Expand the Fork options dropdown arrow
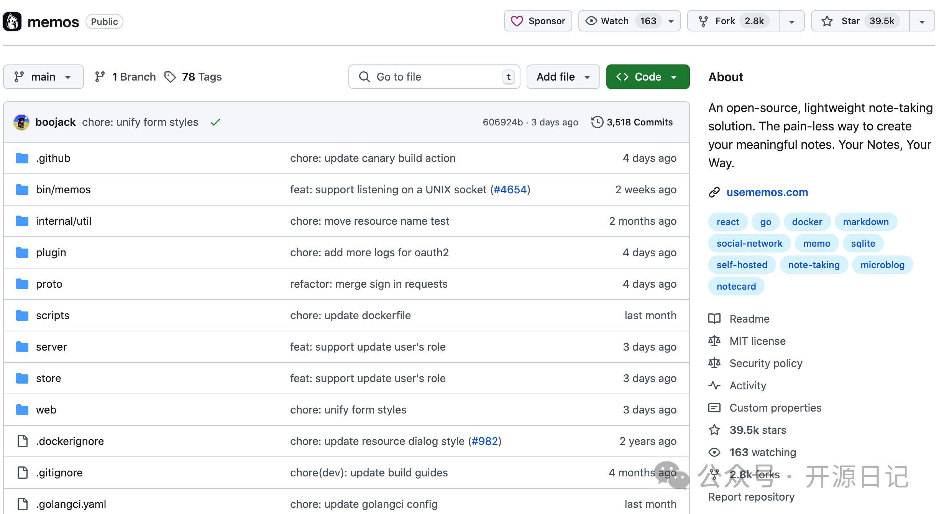Screen dimensions: 939x514 click(792, 21)
